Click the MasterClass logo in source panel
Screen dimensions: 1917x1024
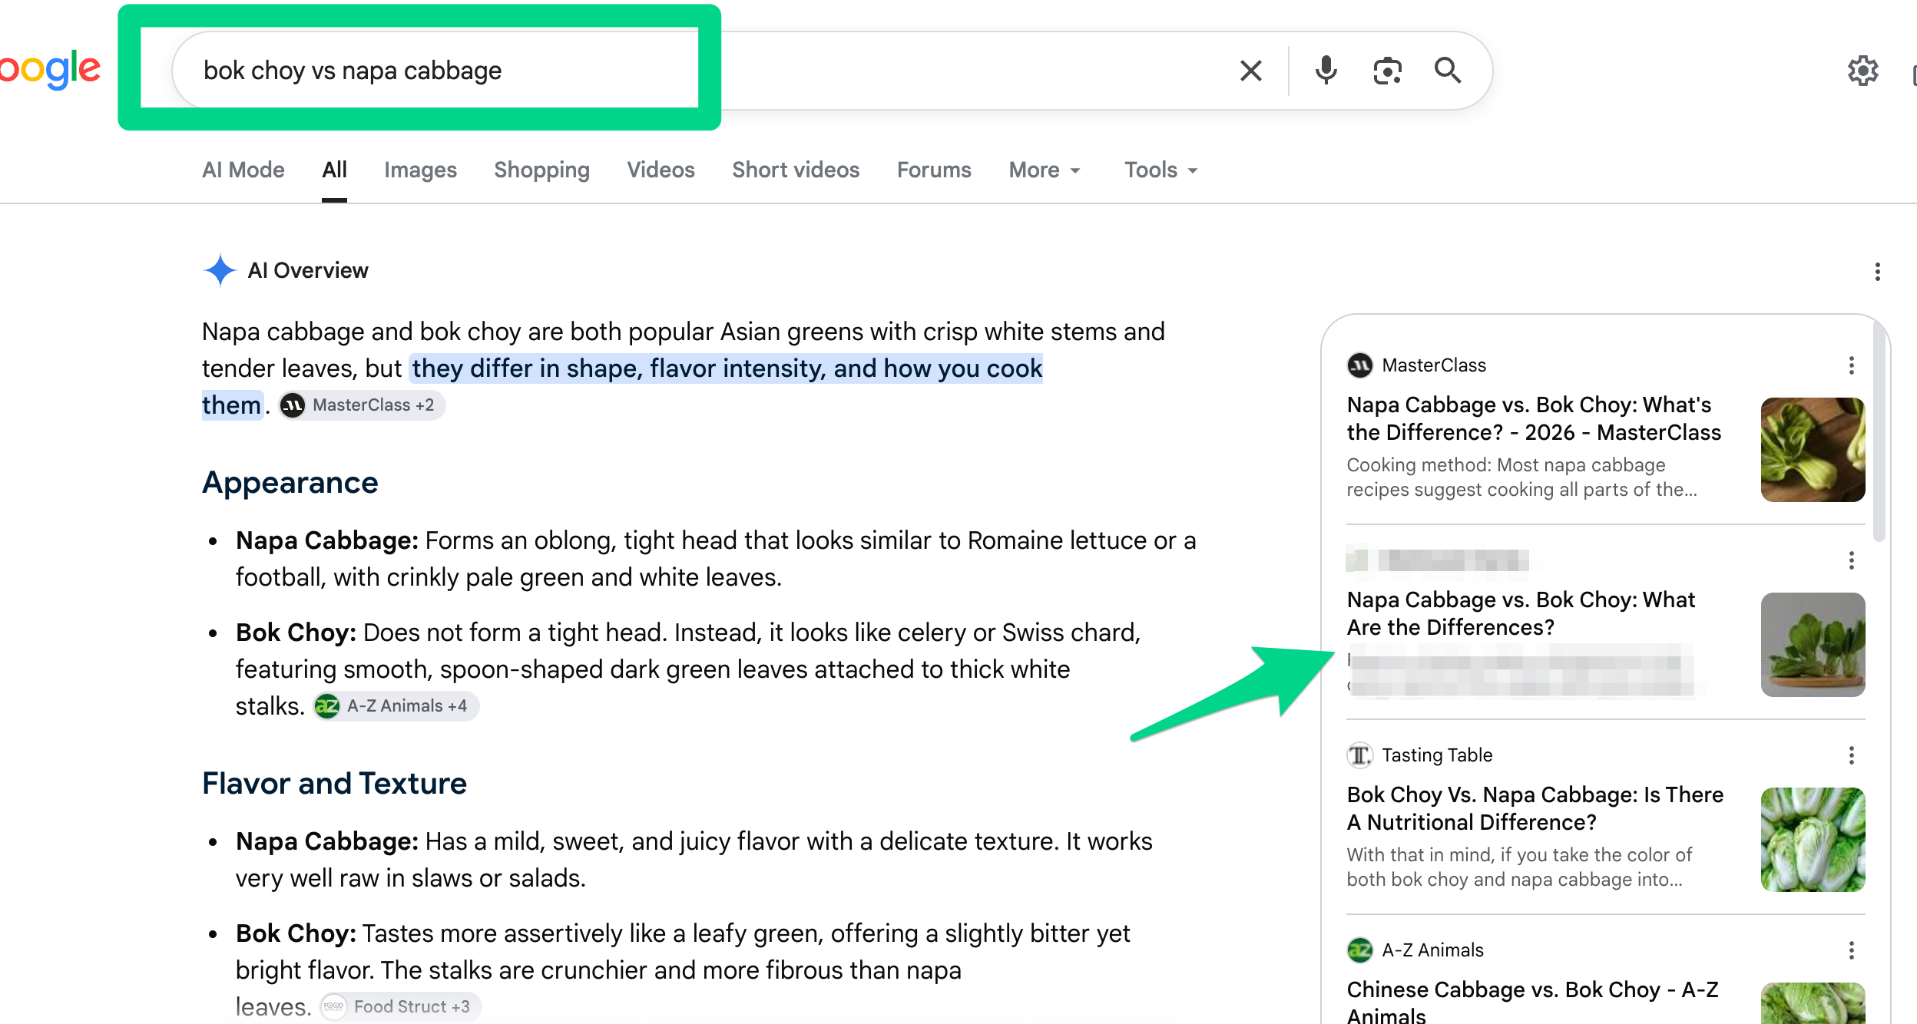(1359, 365)
